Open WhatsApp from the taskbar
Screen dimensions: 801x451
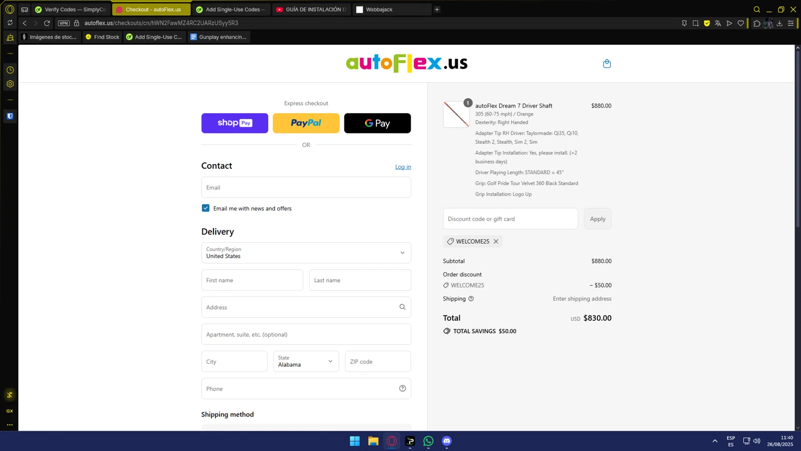pyautogui.click(x=428, y=441)
